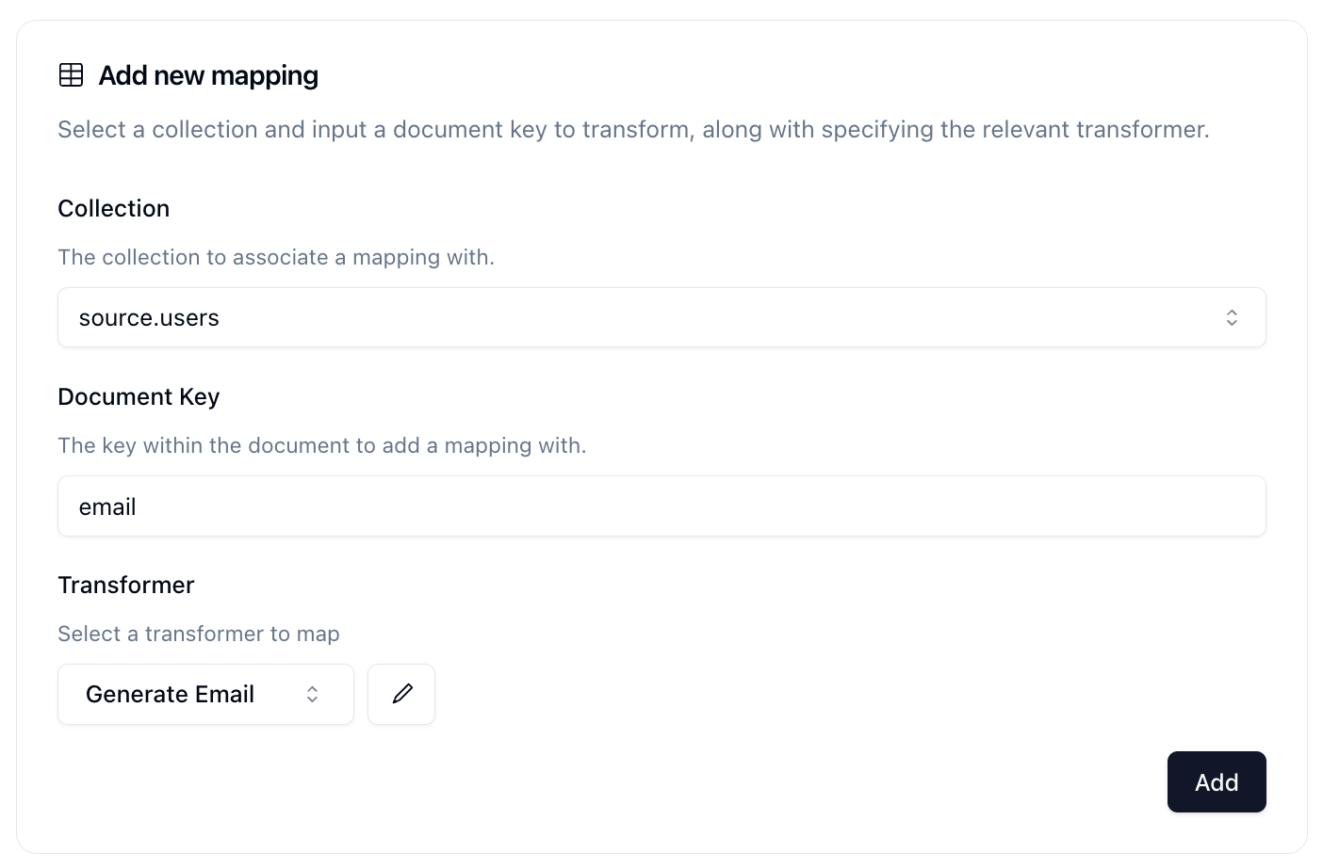1323x868 pixels.
Task: Click the chevron arrows beside Generate Email
Action: click(x=313, y=695)
